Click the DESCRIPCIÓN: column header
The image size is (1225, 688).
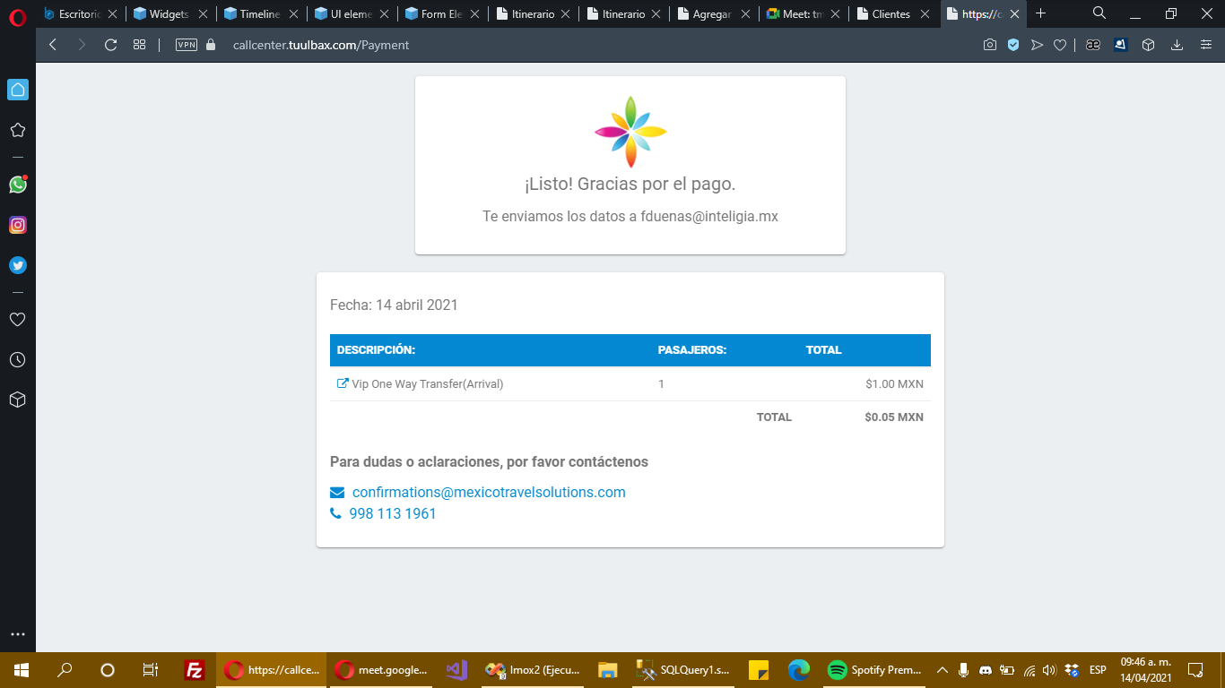click(376, 350)
